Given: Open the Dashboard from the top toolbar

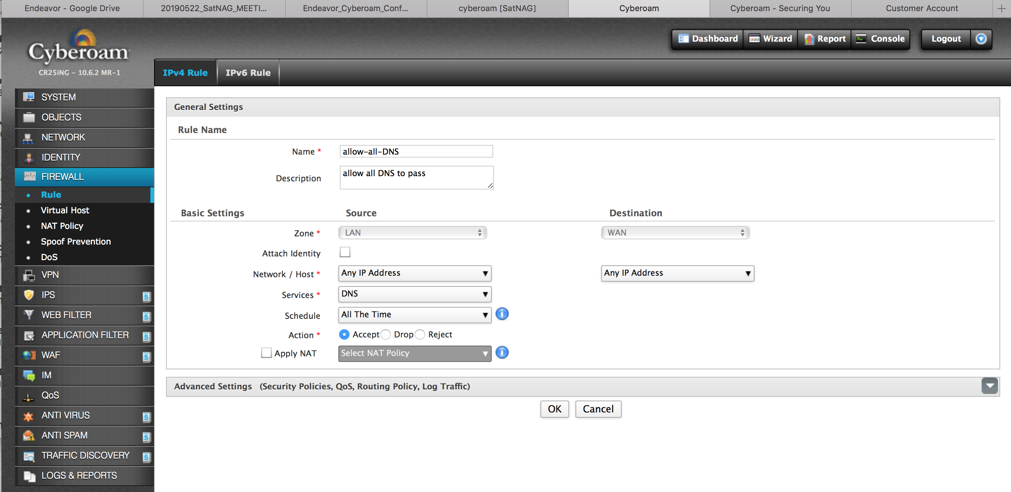Looking at the screenshot, I should pyautogui.click(x=708, y=39).
